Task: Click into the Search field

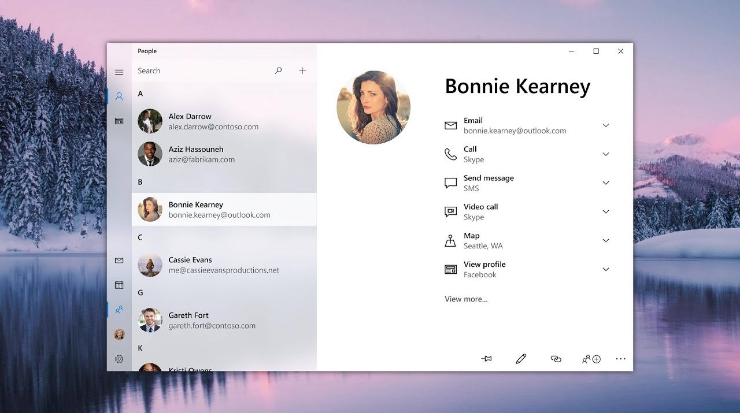Action: 202,70
